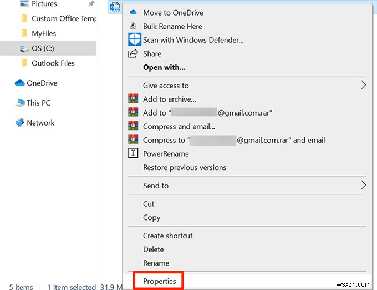Launch PowerRename from menu

point(166,154)
